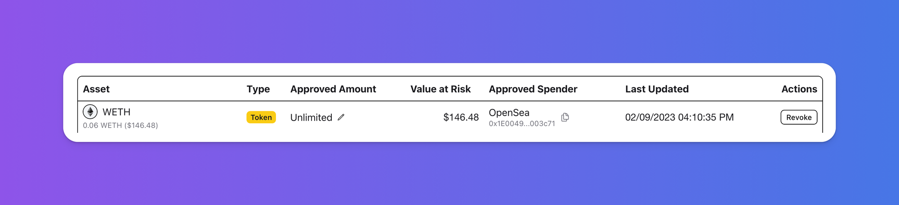Click the pencil icon beside Unlimited
Viewport: 899px width, 205px height.
tap(341, 117)
